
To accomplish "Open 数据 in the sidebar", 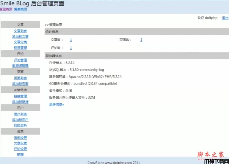I will point(20,154).
